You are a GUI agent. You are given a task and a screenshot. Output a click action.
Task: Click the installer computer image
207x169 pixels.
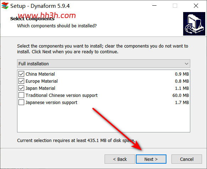(x=194, y=24)
